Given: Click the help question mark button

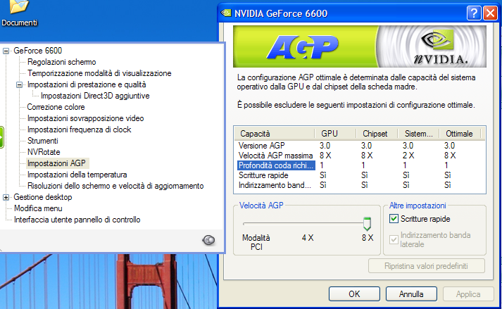Looking at the screenshot, I should [x=474, y=13].
